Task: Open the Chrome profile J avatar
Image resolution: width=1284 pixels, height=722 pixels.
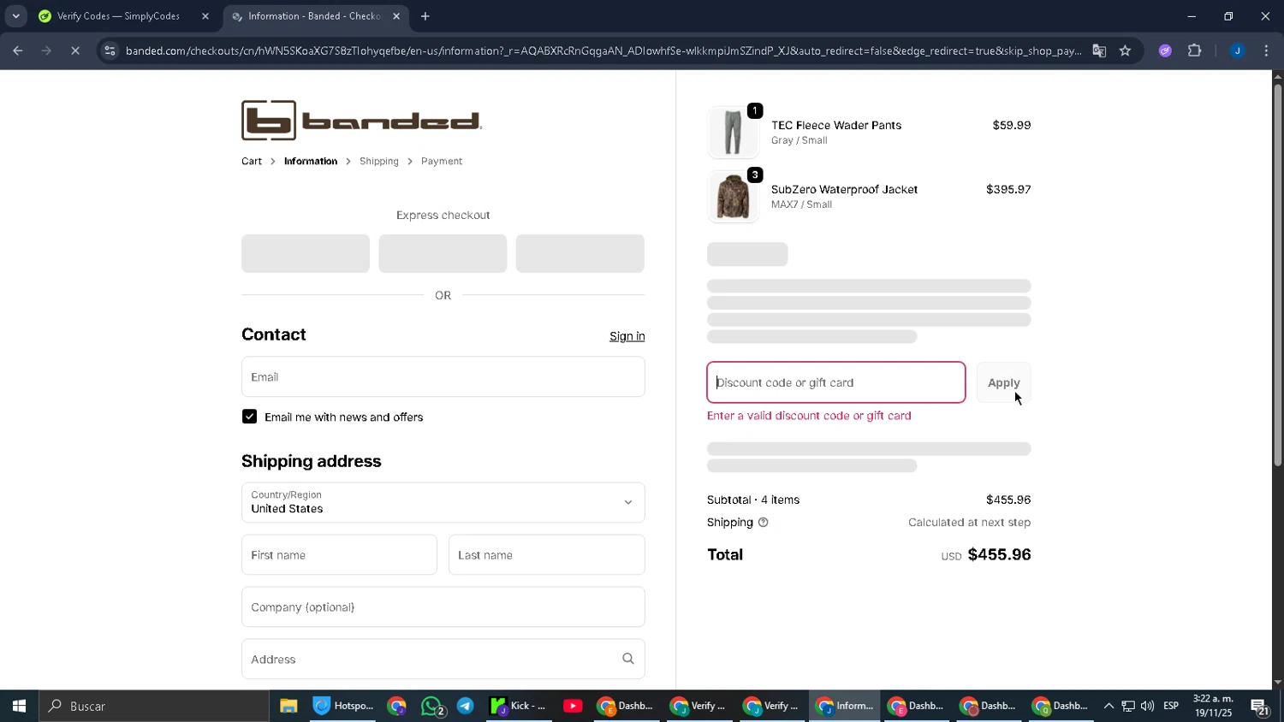Action: tap(1237, 50)
